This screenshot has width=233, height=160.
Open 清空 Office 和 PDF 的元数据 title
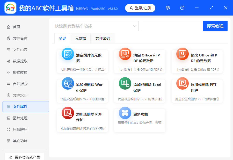tap(147, 58)
